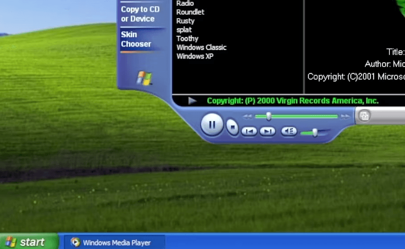
Task: Skip to the next track
Action: click(268, 131)
